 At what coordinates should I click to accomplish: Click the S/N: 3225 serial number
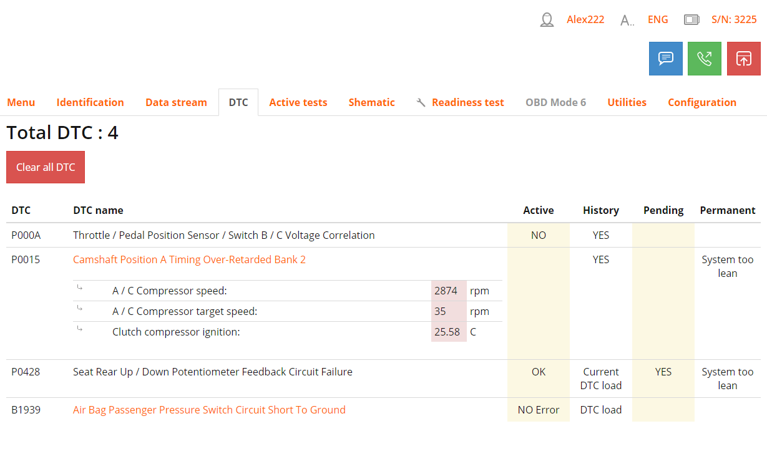tap(734, 19)
